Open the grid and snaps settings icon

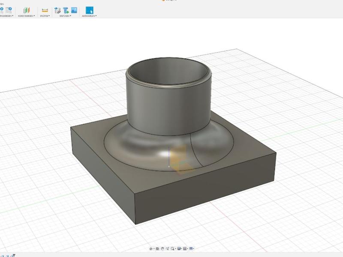coord(185,248)
